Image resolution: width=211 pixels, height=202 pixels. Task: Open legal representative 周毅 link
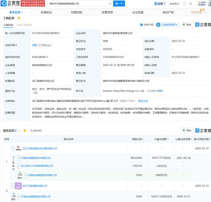click(35, 45)
